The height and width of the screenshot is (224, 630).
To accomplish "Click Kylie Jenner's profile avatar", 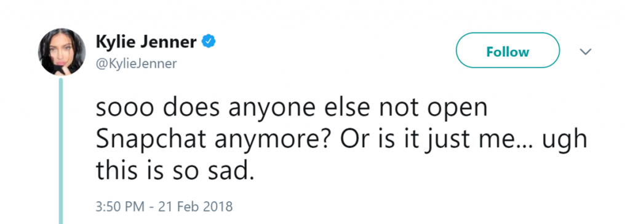I will (x=62, y=52).
